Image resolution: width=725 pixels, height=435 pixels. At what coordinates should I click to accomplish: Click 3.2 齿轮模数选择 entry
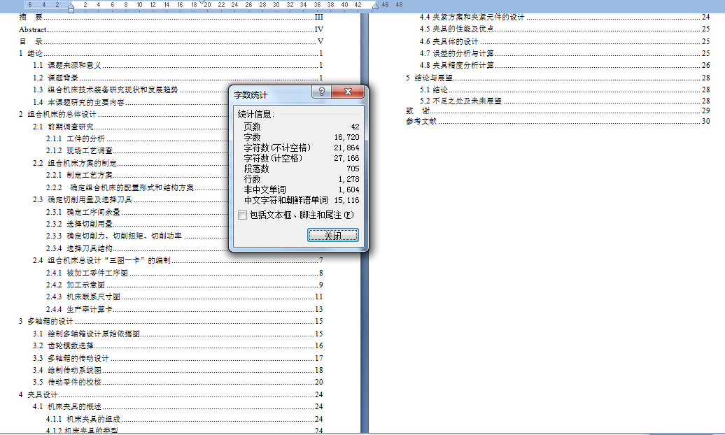coord(178,345)
